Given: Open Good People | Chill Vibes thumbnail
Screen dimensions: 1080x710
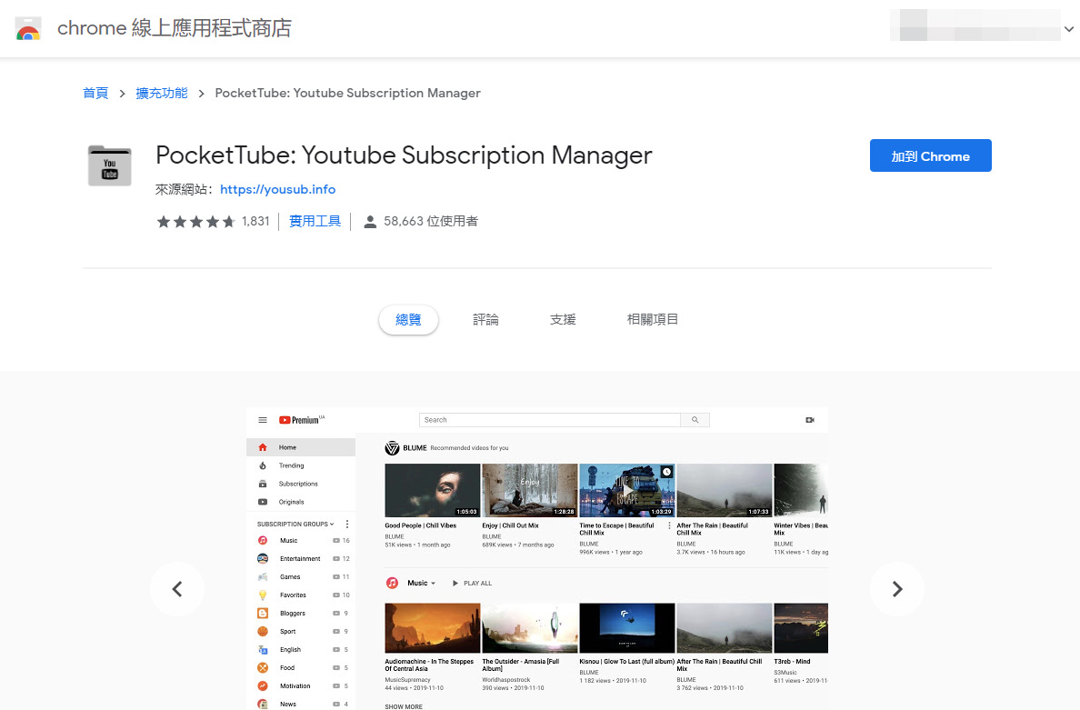Looking at the screenshot, I should tap(433, 490).
